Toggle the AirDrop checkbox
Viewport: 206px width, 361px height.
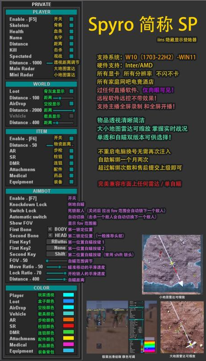pyautogui.click(x=71, y=104)
